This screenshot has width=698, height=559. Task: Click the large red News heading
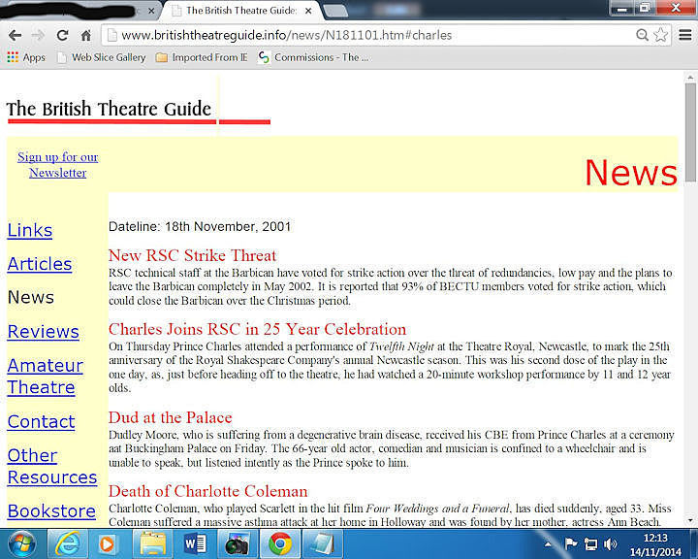click(631, 173)
